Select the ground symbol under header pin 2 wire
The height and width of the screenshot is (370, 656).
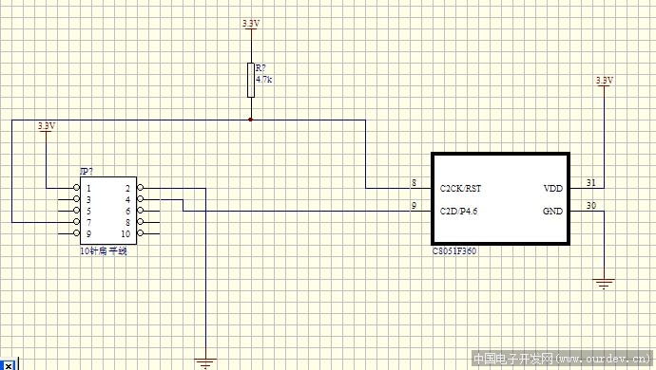click(205, 363)
